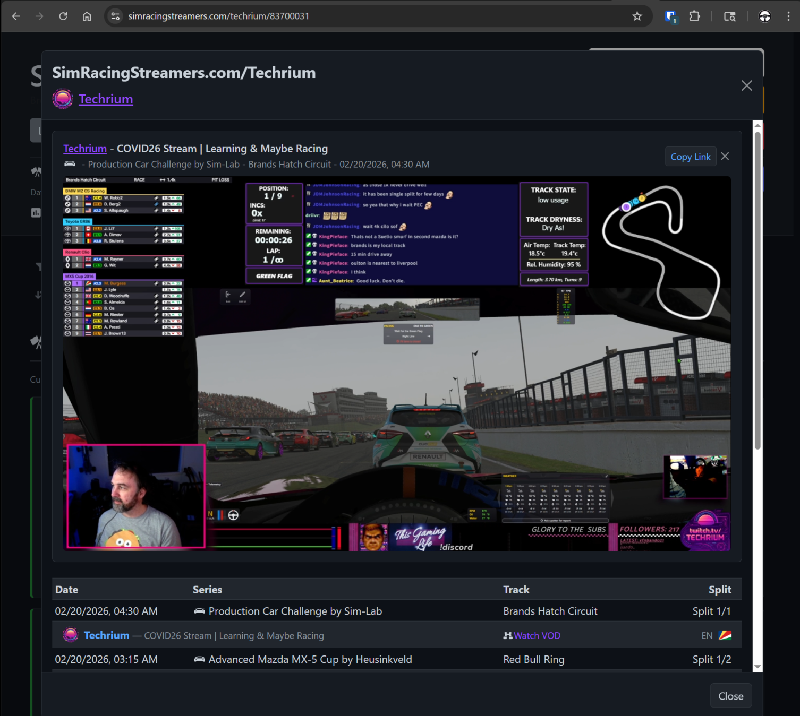Screen dimensions: 800x716
Task: Click site information icon in address bar
Action: [x=115, y=16]
